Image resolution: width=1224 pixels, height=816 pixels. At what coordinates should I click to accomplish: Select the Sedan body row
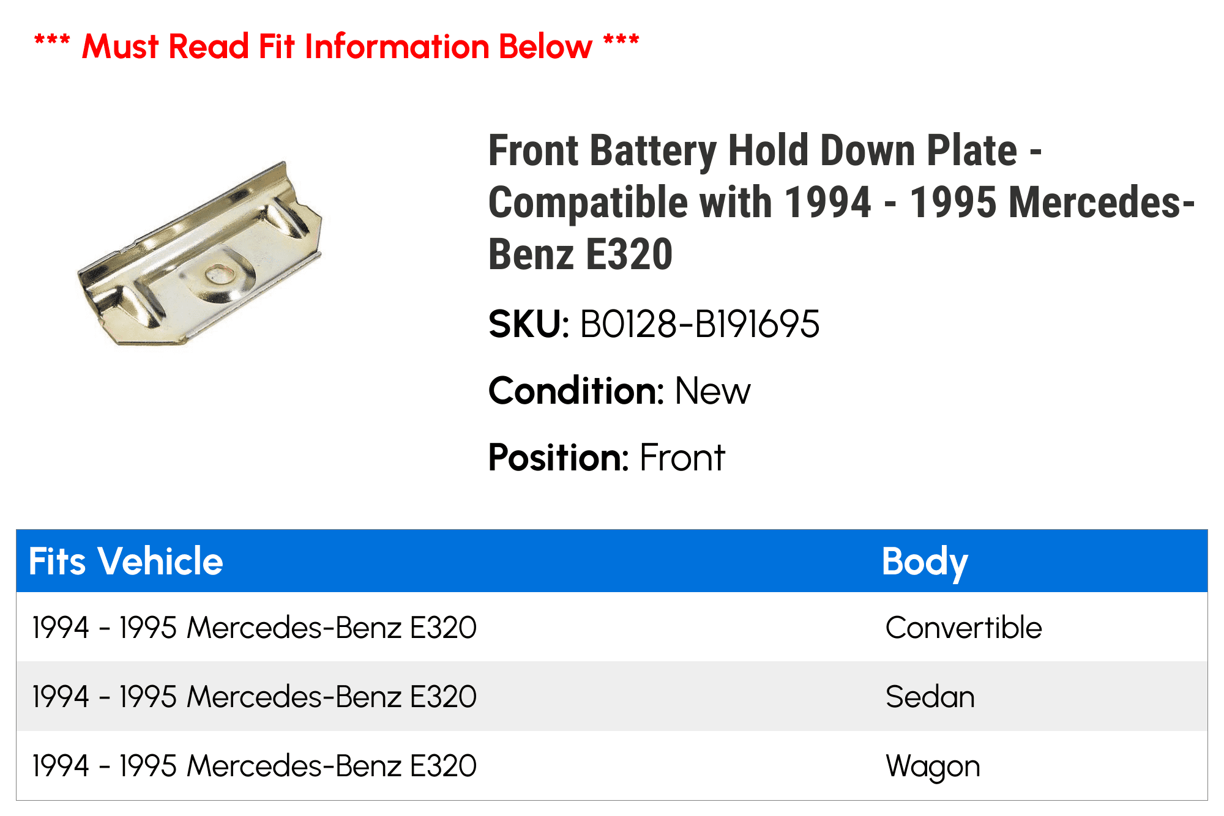point(612,696)
